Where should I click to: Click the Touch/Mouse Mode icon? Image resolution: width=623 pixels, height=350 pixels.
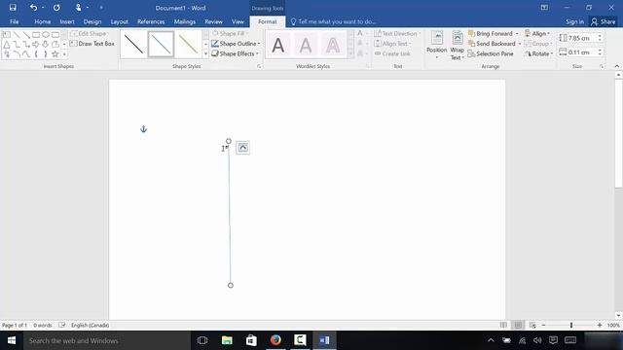pos(78,8)
